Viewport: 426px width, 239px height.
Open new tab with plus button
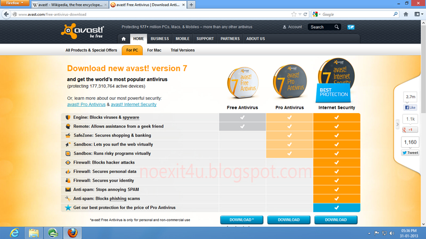tap(191, 5)
